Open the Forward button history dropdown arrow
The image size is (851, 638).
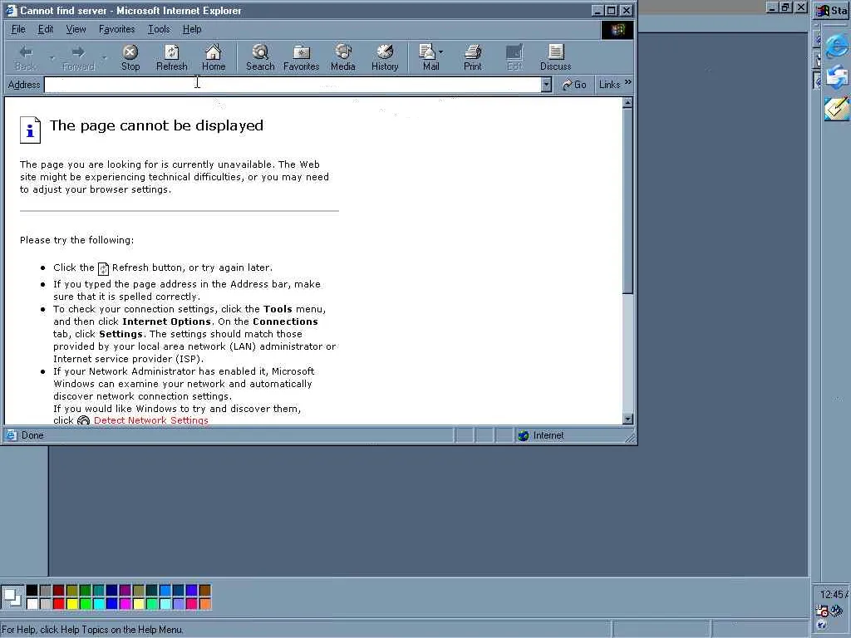coord(104,57)
